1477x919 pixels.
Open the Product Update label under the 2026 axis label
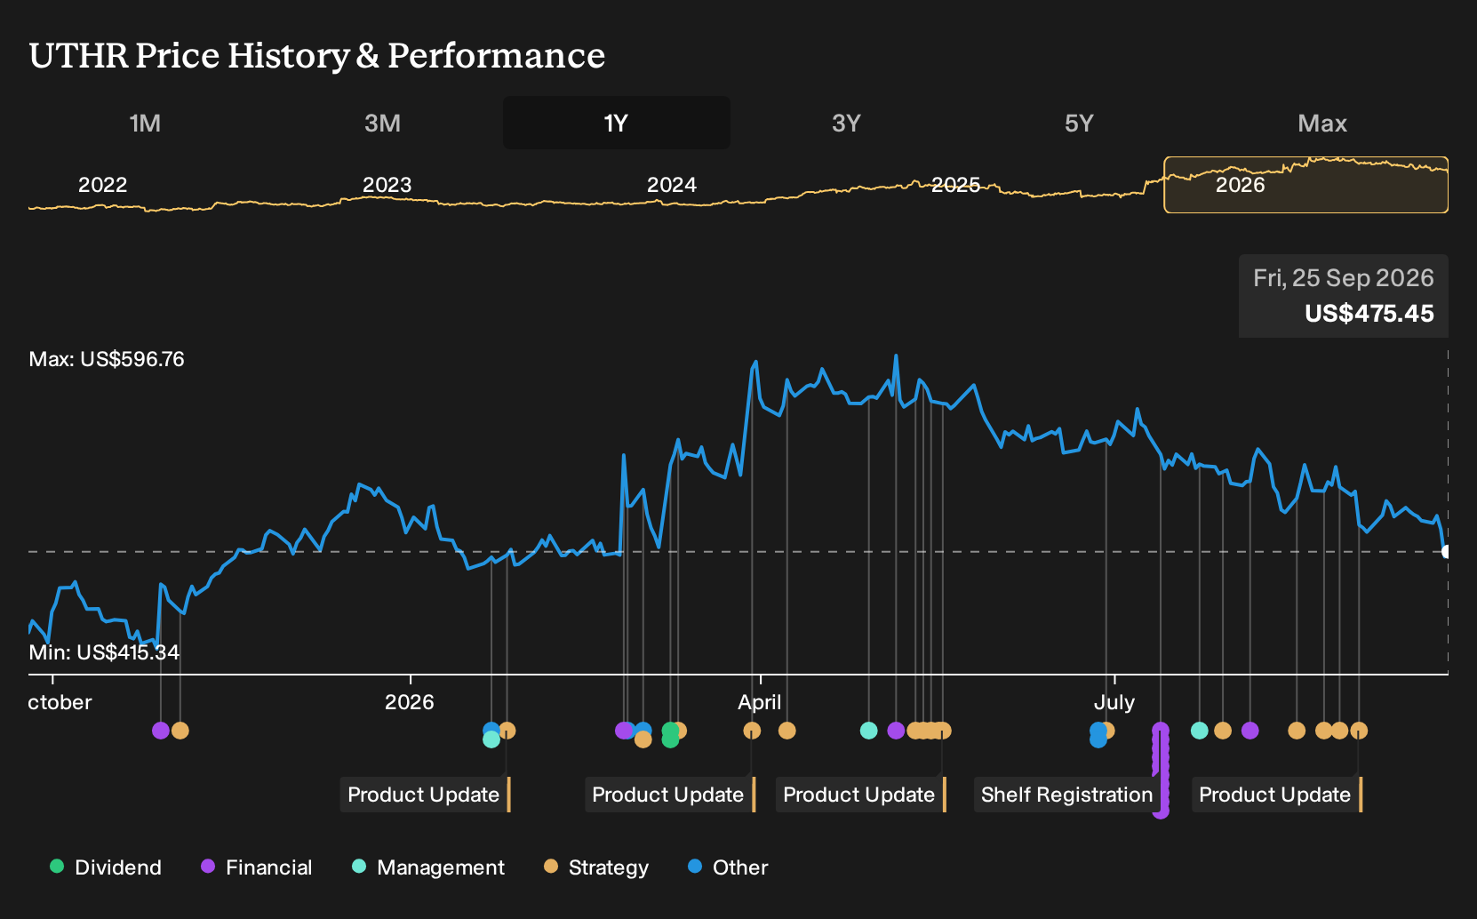coord(425,795)
